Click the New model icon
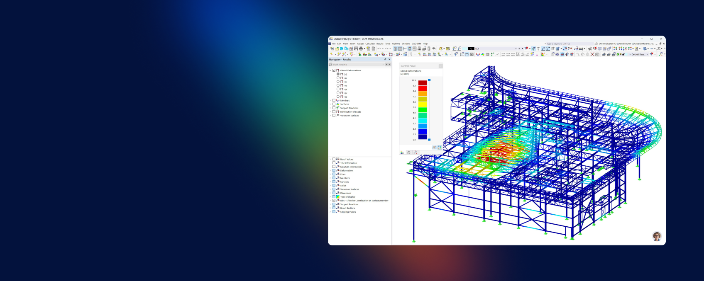704x281 pixels. point(332,48)
